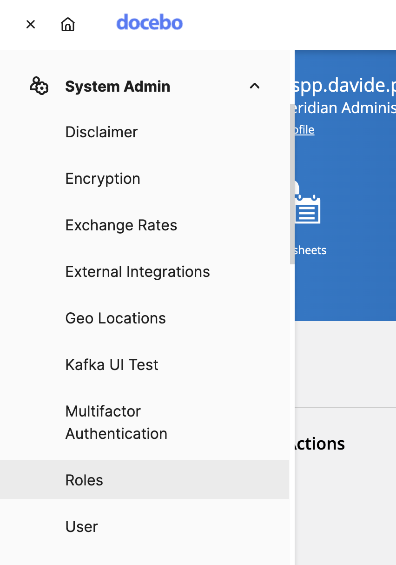Toggle the System Admin menu header
Screen dimensions: 396x565
[118, 86]
